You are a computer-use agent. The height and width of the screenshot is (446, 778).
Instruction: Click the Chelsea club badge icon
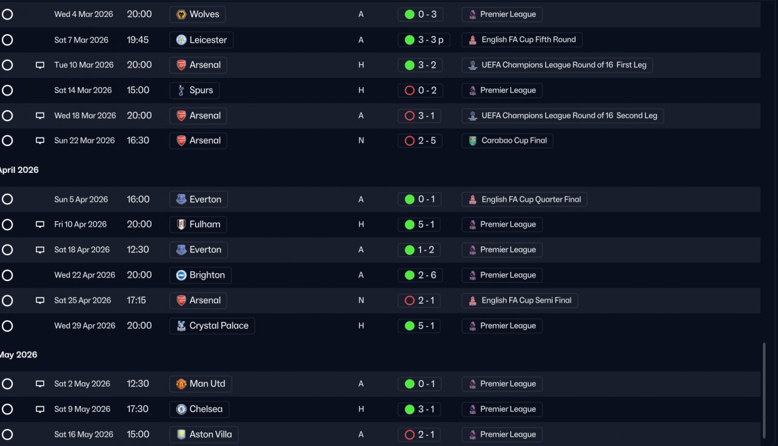181,409
